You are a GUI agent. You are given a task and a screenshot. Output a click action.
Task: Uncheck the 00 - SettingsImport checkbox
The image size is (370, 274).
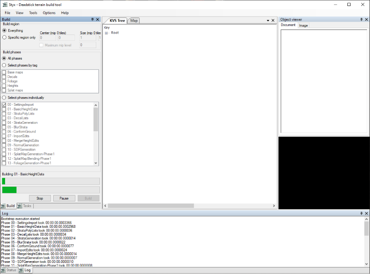pos(4,104)
